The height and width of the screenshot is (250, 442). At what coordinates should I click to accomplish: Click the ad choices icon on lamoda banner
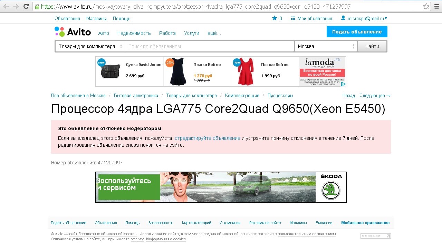(x=343, y=84)
